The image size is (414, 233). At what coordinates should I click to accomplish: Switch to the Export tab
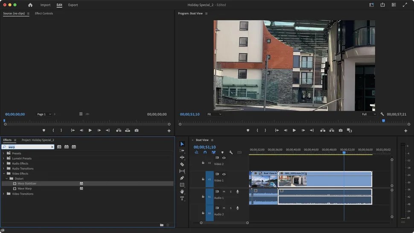click(x=73, y=5)
